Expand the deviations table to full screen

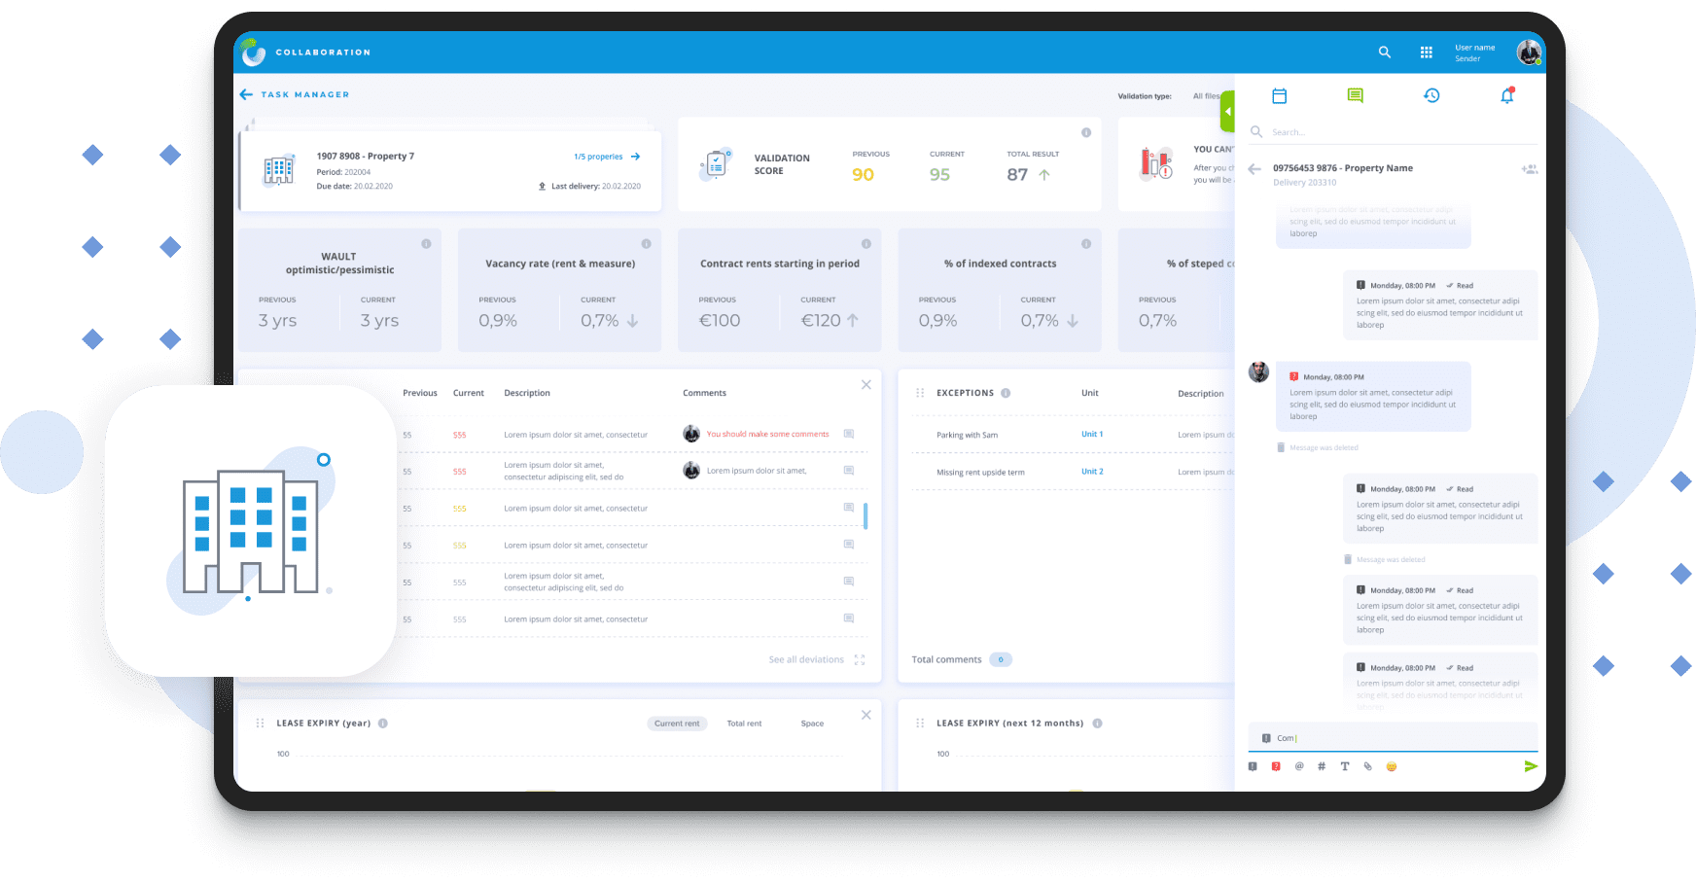[859, 659]
